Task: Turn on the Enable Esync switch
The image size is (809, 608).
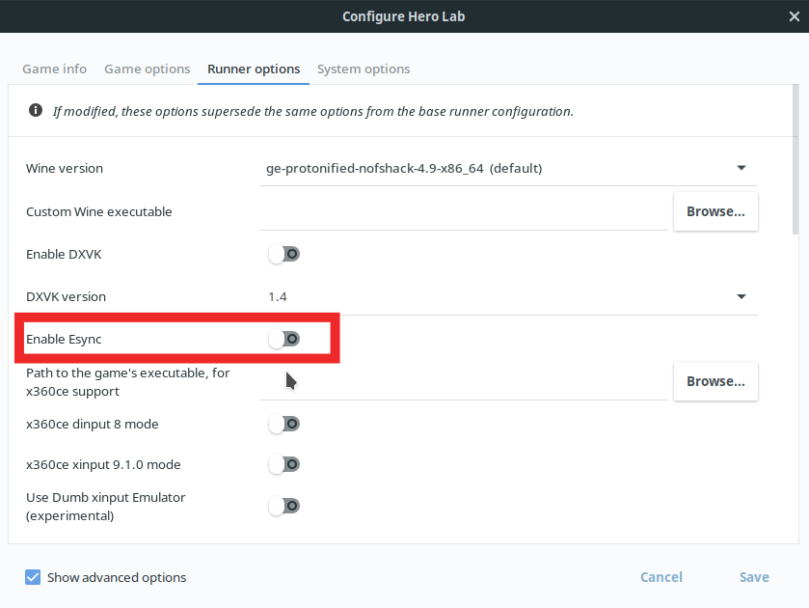Action: coord(283,339)
